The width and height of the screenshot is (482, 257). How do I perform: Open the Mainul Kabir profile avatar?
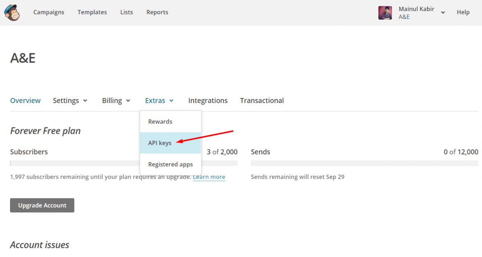tap(385, 12)
